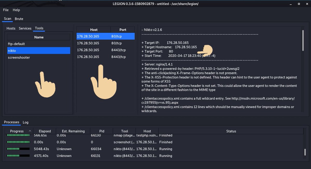Screen dimensions: 311x169
Task: Click the Nikto output pane vertical scrollbar
Action: 303,40
